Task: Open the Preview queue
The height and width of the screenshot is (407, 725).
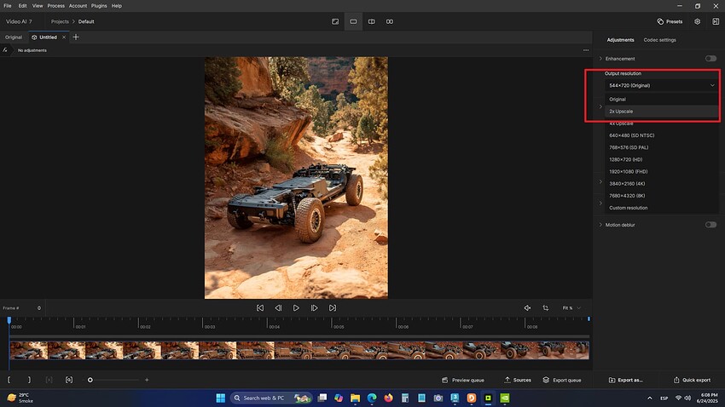Action: pos(463,380)
